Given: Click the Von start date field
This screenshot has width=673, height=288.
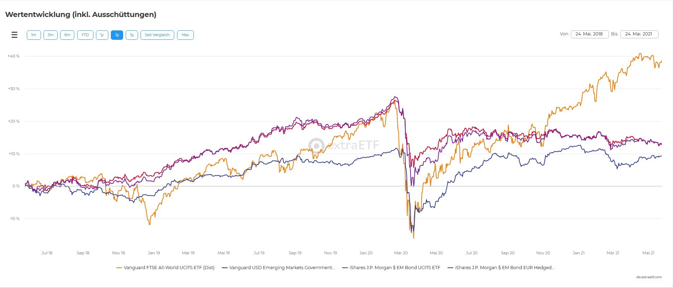Looking at the screenshot, I should (x=589, y=34).
